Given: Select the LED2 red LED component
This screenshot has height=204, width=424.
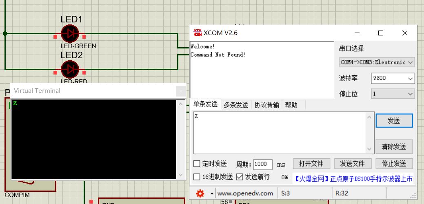Looking at the screenshot, I should 70,69.
